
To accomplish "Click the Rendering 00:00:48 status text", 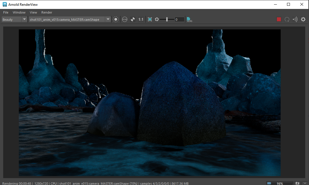I will [17, 184].
